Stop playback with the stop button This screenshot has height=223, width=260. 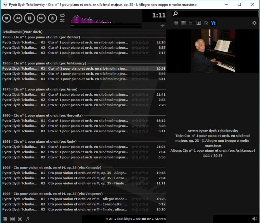[x=6, y=18]
